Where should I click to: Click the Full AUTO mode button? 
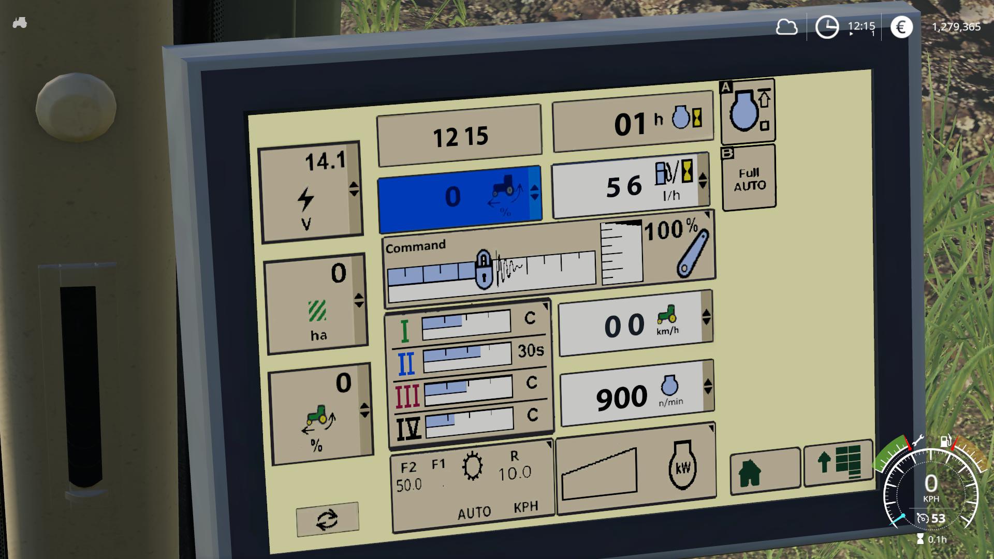coord(749,179)
